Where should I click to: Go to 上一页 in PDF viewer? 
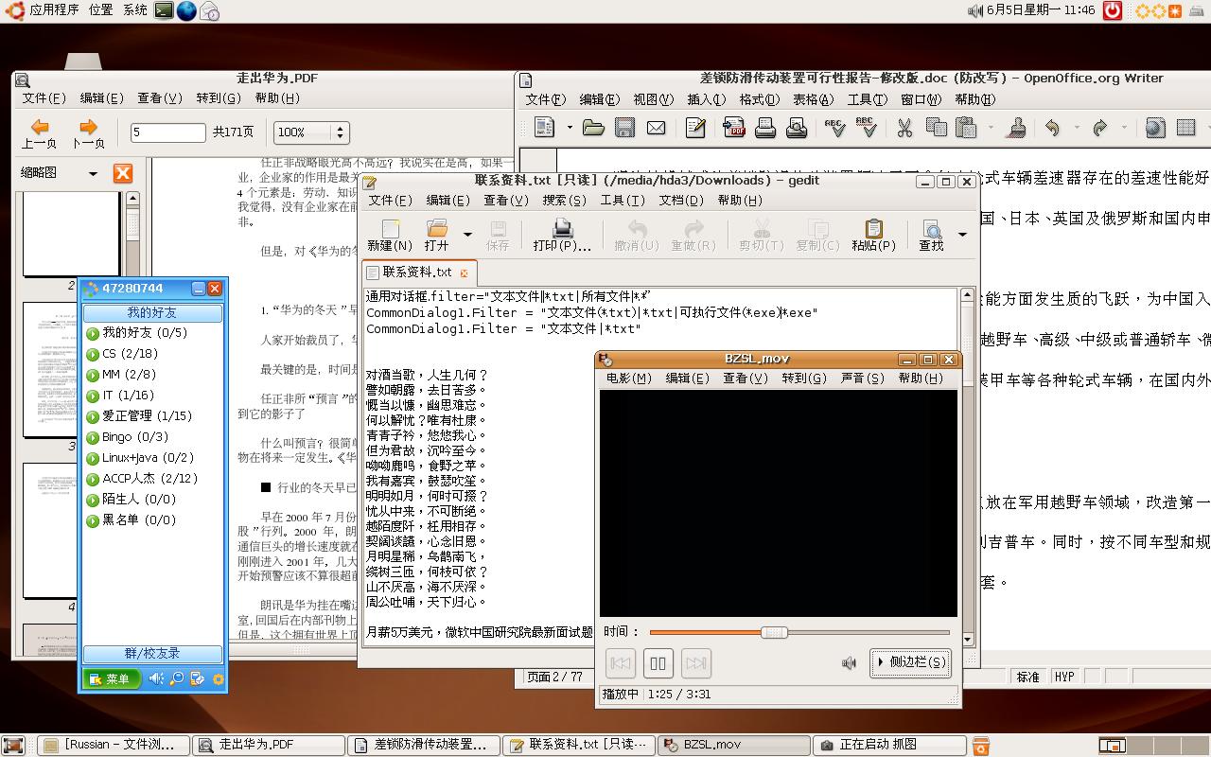pyautogui.click(x=40, y=133)
